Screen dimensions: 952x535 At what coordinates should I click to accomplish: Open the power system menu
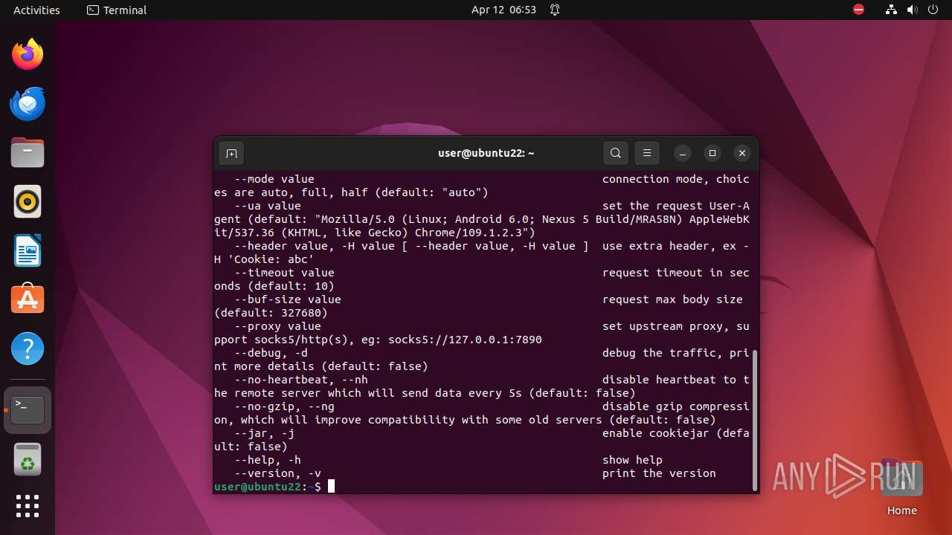(933, 10)
